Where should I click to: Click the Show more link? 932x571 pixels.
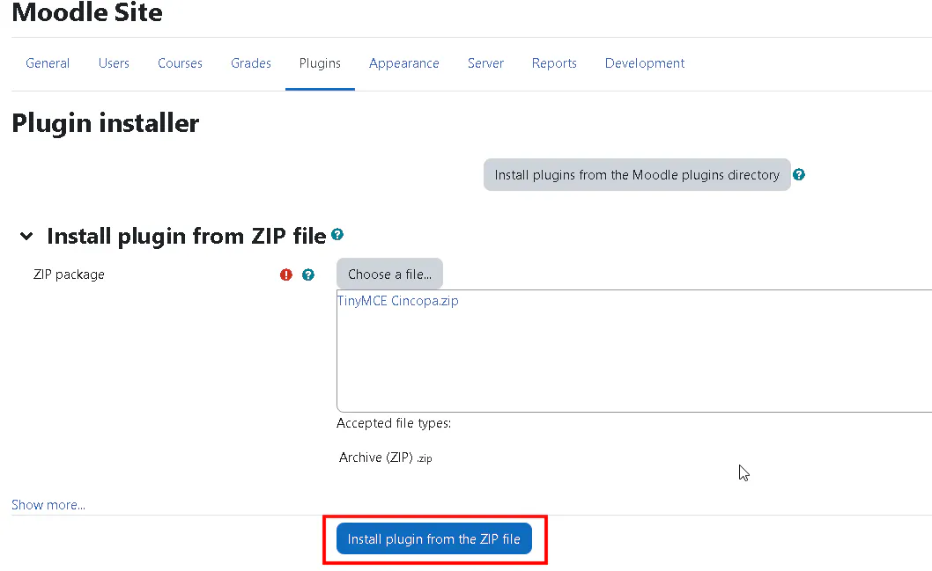48,504
